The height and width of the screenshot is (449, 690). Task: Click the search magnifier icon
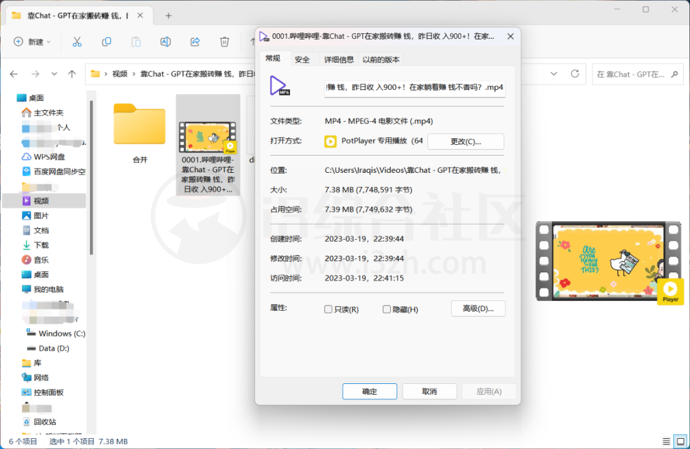(675, 74)
